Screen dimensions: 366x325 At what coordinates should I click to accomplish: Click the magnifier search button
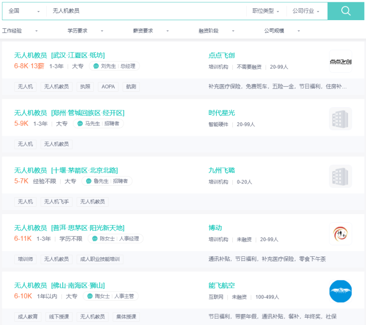coord(346,11)
